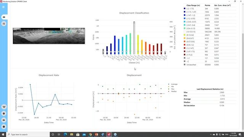244x137 pixels.
Task: Click the 'Class Range [m]' column header
Action: click(x=193, y=5)
